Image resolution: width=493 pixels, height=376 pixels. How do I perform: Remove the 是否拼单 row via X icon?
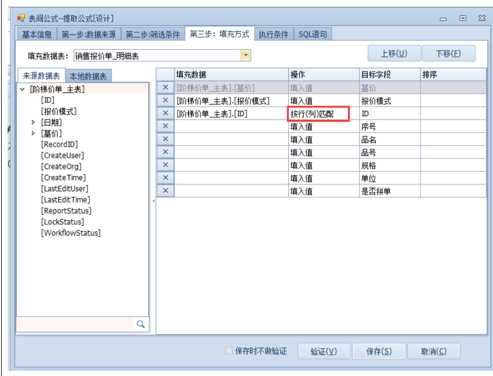(165, 191)
